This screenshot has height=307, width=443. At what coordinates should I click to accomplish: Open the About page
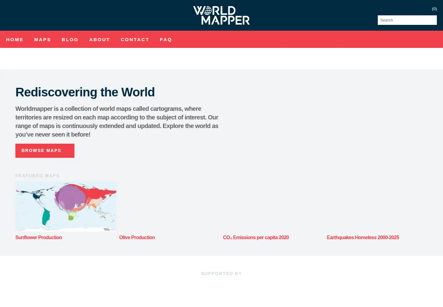coord(100,40)
